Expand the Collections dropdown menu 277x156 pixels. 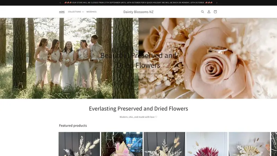click(76, 12)
